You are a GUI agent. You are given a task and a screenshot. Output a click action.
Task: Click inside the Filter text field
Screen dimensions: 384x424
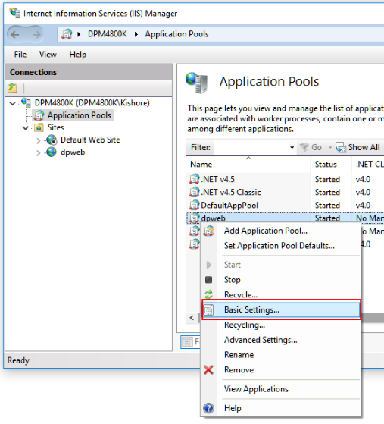pos(251,147)
